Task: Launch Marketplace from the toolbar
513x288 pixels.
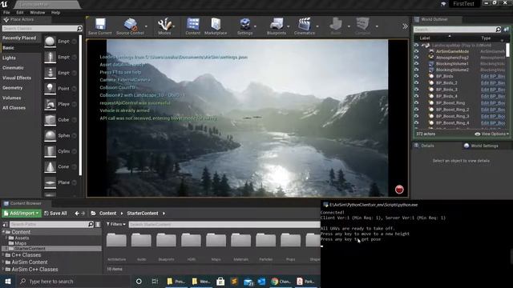Action: click(x=216, y=26)
